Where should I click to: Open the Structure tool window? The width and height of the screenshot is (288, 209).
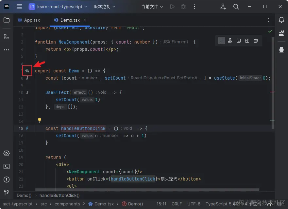[7, 37]
